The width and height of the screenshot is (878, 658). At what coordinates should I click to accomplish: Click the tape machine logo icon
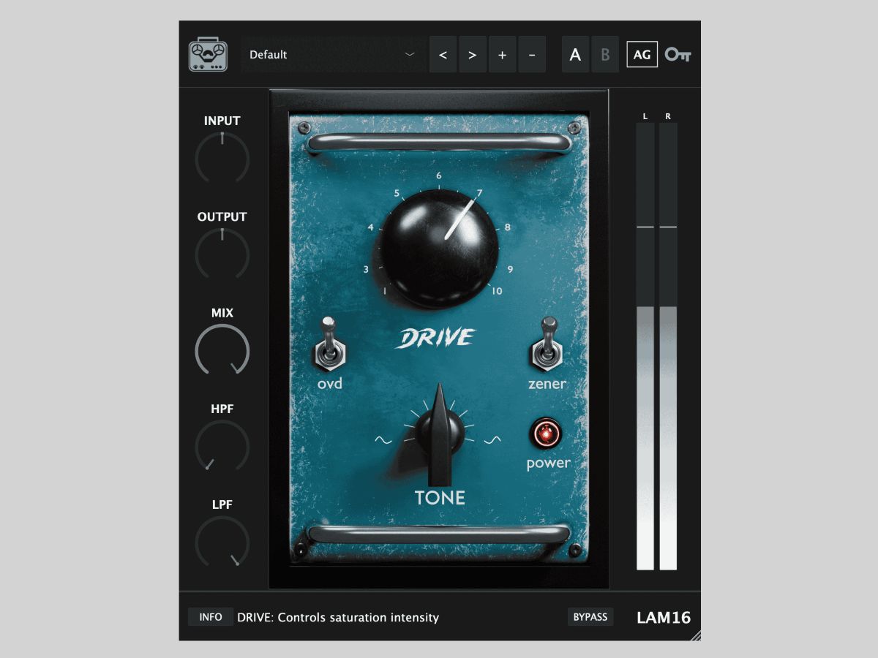[x=207, y=54]
